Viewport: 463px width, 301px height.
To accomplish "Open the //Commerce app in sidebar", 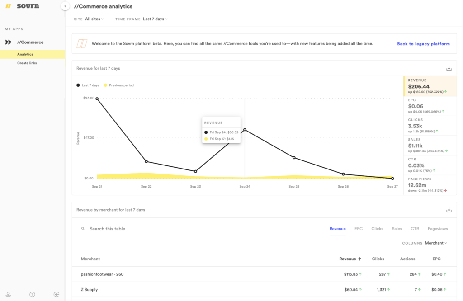I will (30, 42).
